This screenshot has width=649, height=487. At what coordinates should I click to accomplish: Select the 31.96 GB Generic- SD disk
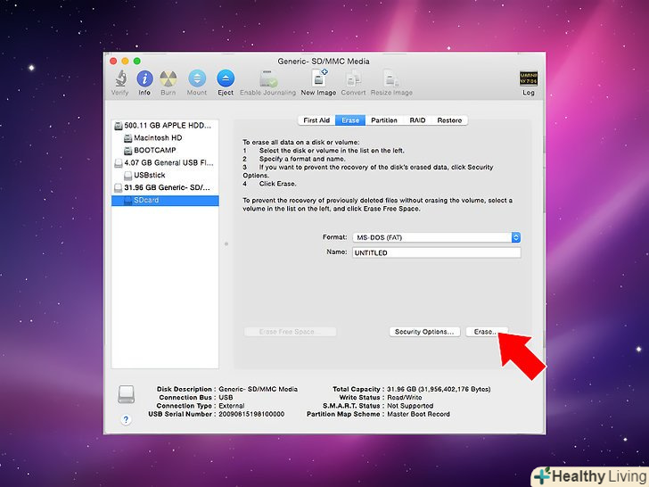pyautogui.click(x=165, y=187)
